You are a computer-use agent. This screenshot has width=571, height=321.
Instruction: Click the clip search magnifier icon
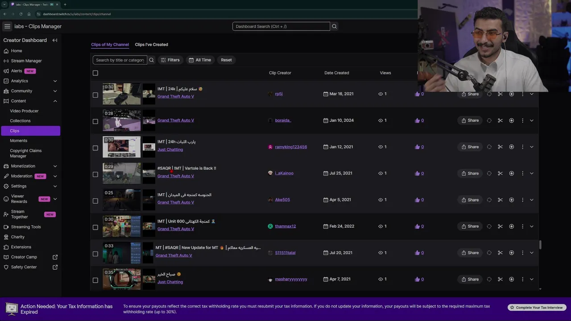coord(151,60)
